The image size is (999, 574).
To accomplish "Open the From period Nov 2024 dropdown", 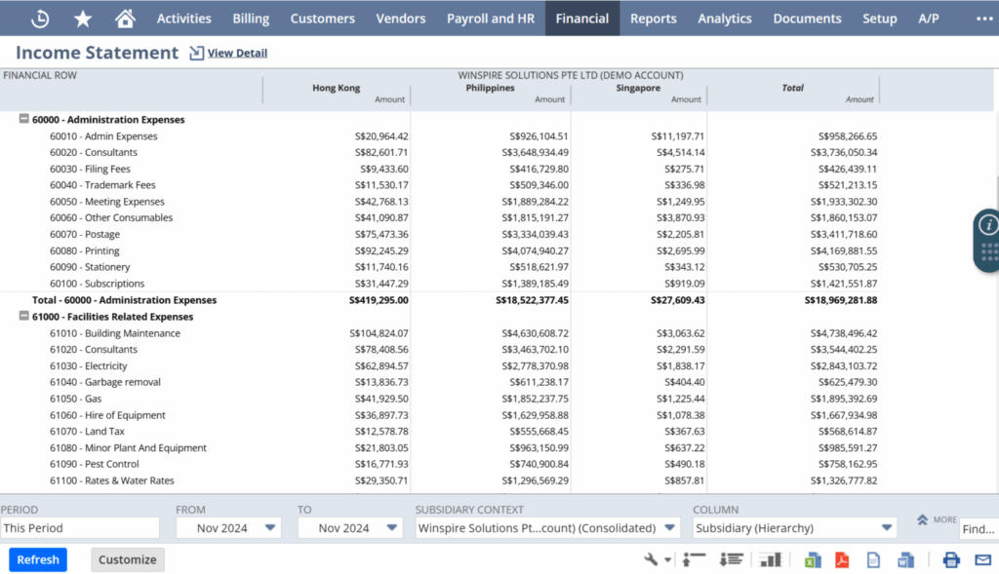I will point(228,528).
